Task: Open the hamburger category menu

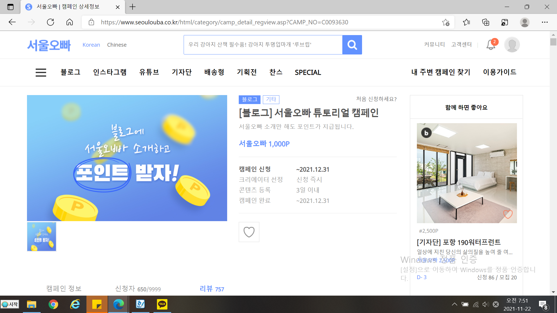Action: click(x=41, y=72)
